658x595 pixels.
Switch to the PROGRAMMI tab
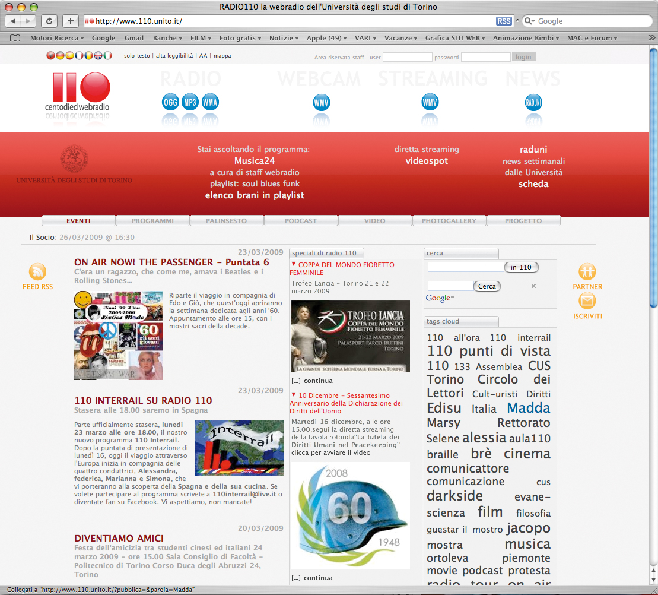[x=152, y=220]
